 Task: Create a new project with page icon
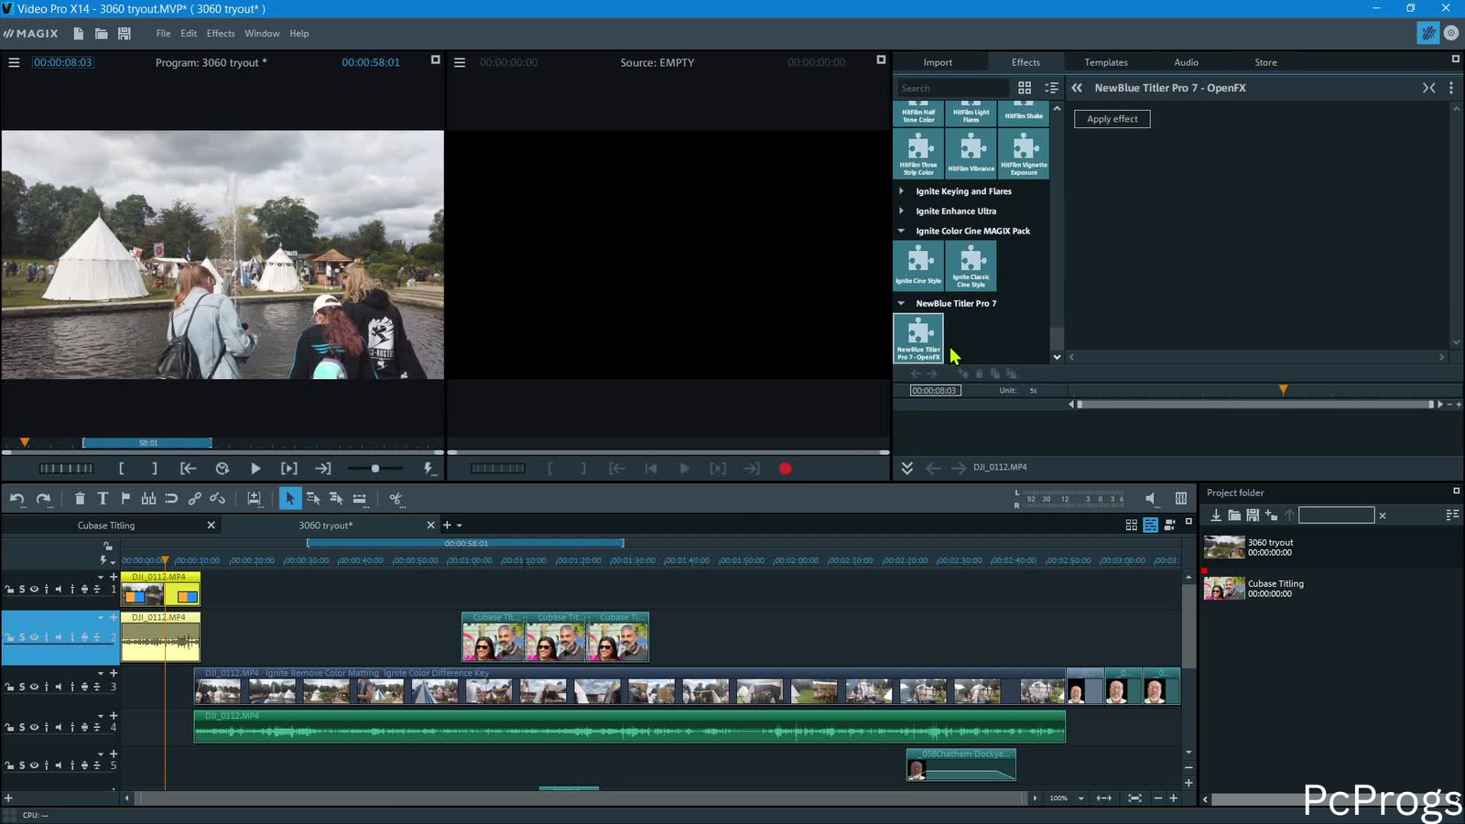(x=79, y=34)
